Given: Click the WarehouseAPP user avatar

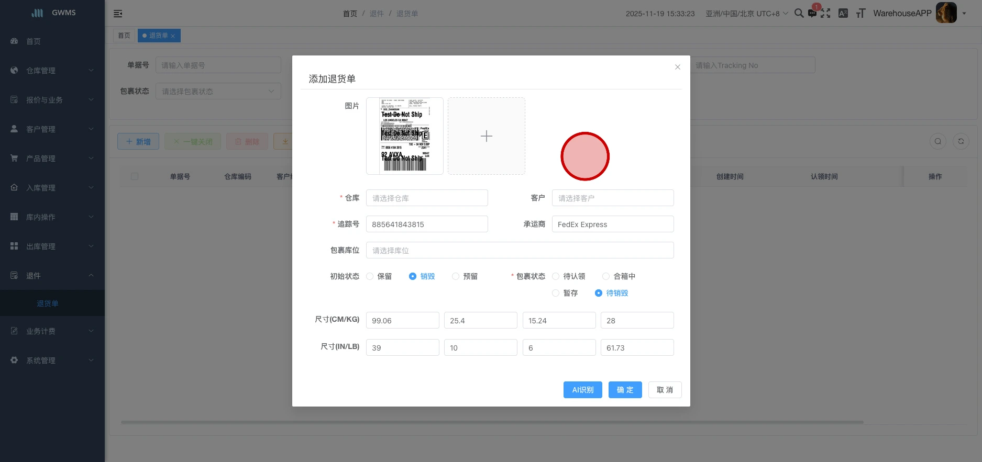Looking at the screenshot, I should (x=946, y=13).
